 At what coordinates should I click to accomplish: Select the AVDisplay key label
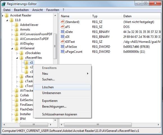pyautogui.click(x=27, y=44)
